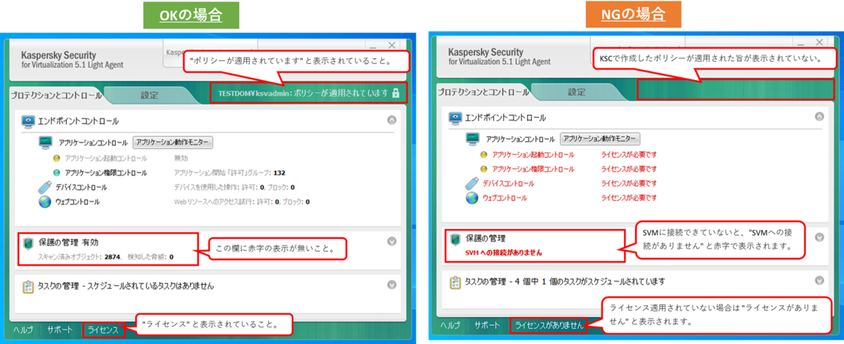Click the デバイスコントロール USB icon in NG window
The height and width of the screenshot is (344, 844).
coord(472,183)
